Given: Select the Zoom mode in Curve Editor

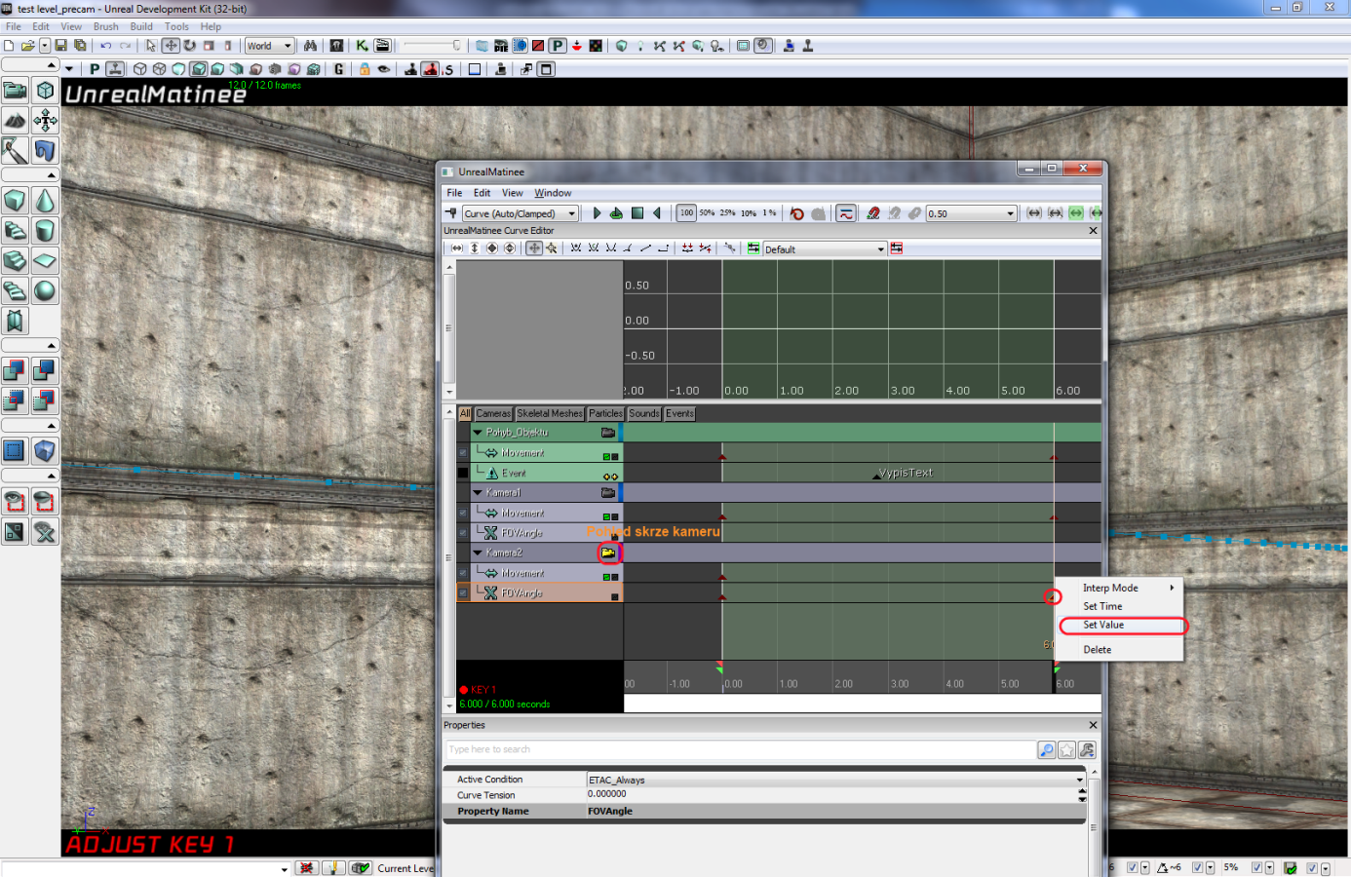Looking at the screenshot, I should (x=552, y=248).
